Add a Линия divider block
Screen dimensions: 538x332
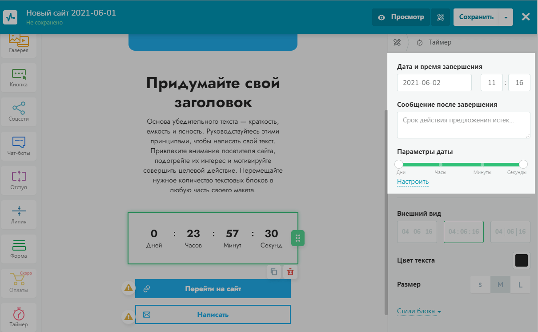pos(18,215)
